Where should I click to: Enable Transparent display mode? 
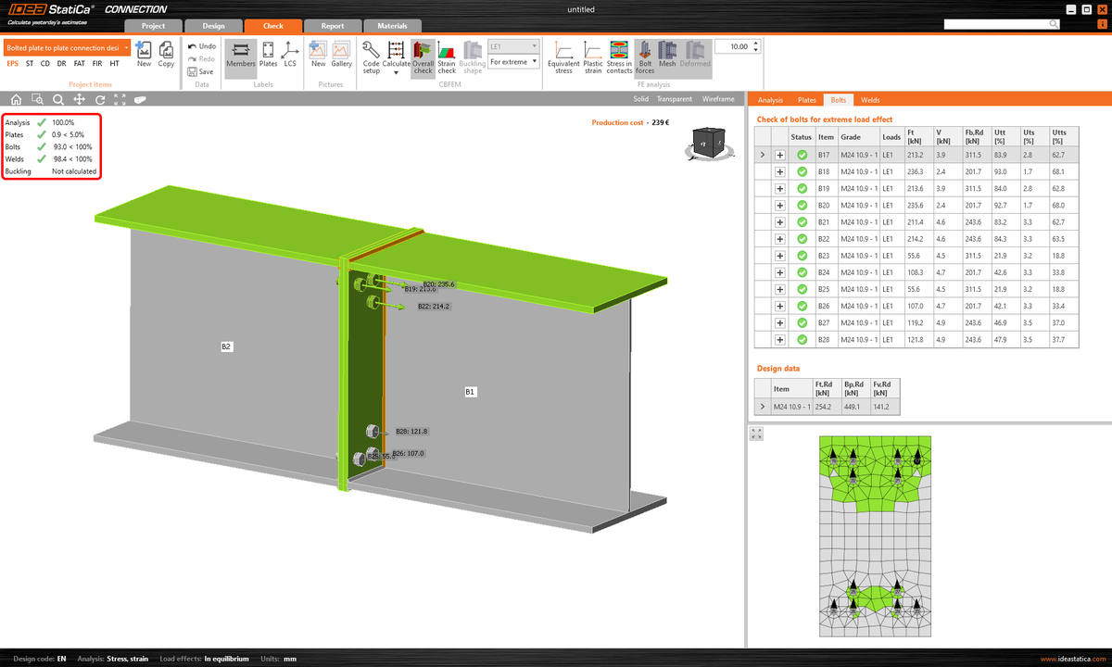[x=674, y=98]
